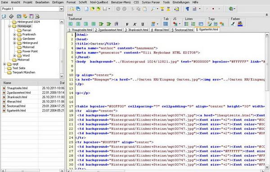
Task: Expand the Gardasee folder
Action: [14, 39]
